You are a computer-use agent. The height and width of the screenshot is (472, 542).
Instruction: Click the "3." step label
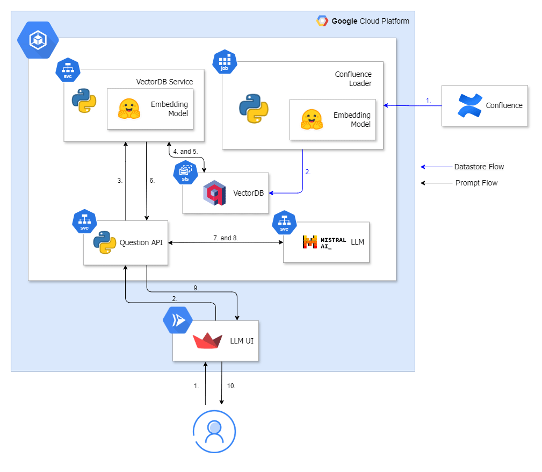(120, 180)
